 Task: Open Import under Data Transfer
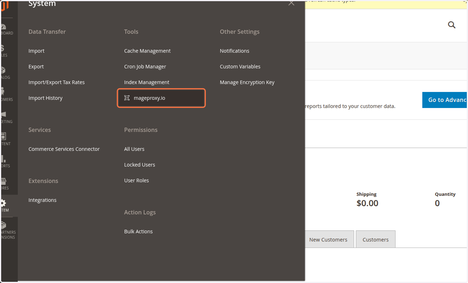(36, 51)
